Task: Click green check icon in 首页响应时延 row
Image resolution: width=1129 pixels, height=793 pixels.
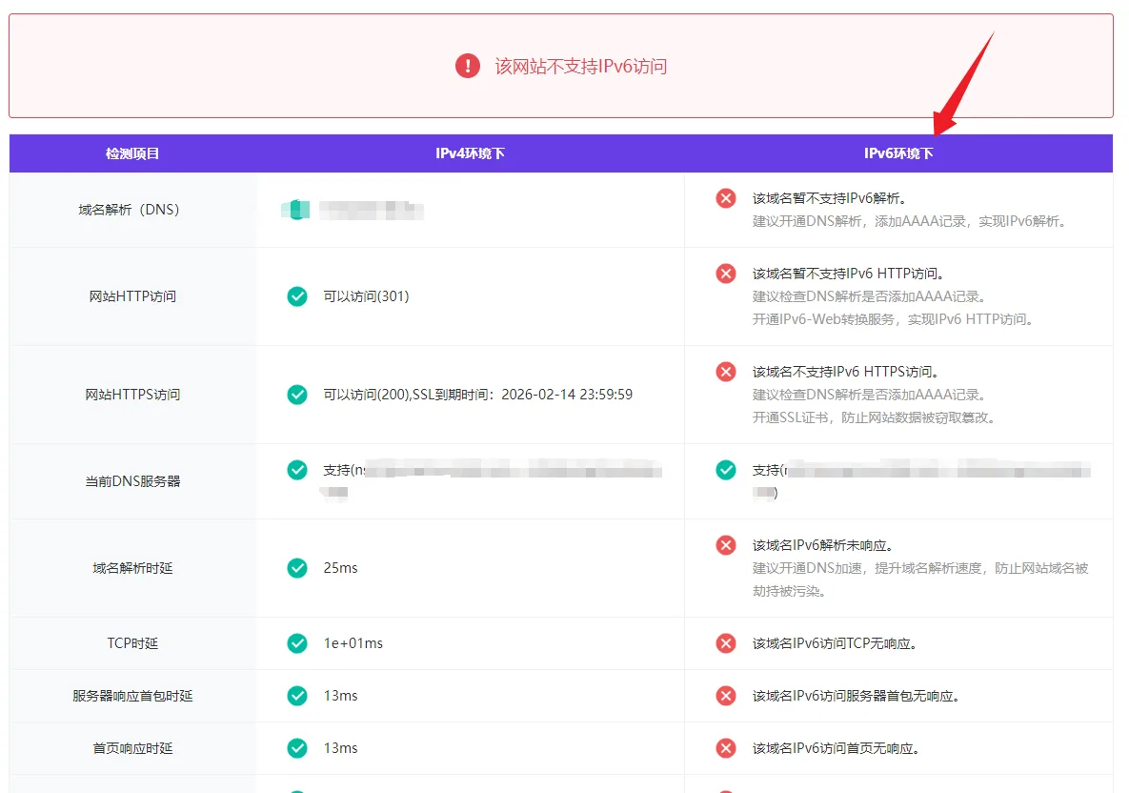Action: point(296,748)
